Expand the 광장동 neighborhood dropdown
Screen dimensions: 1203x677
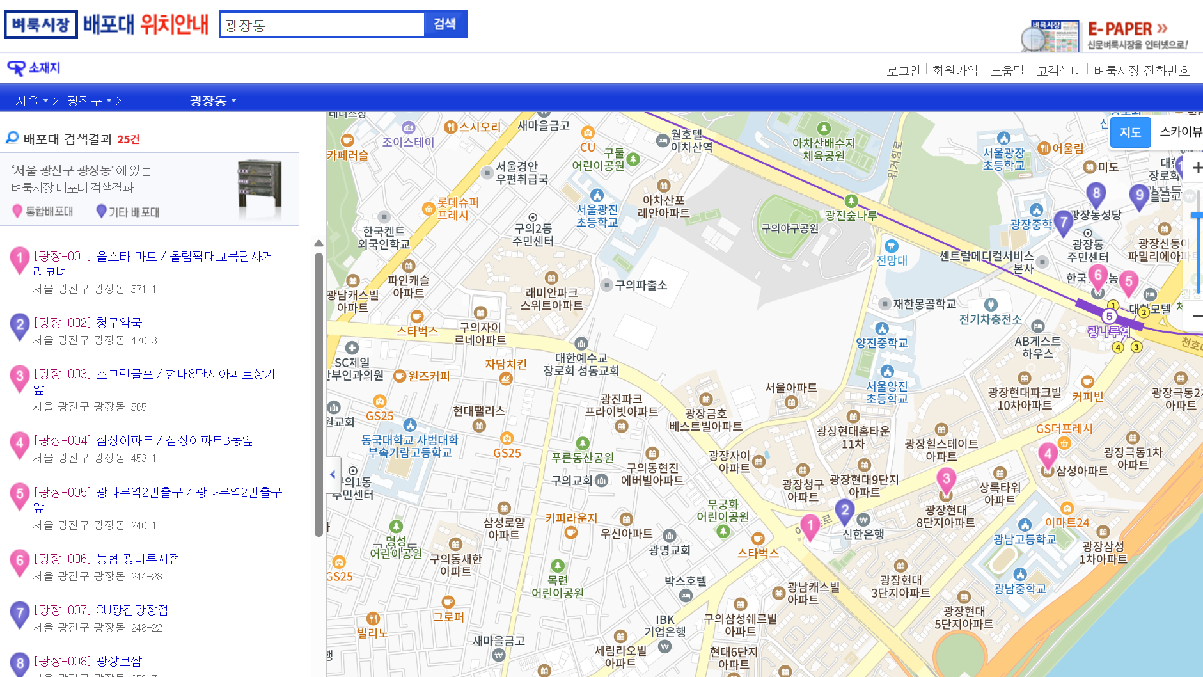coord(212,101)
